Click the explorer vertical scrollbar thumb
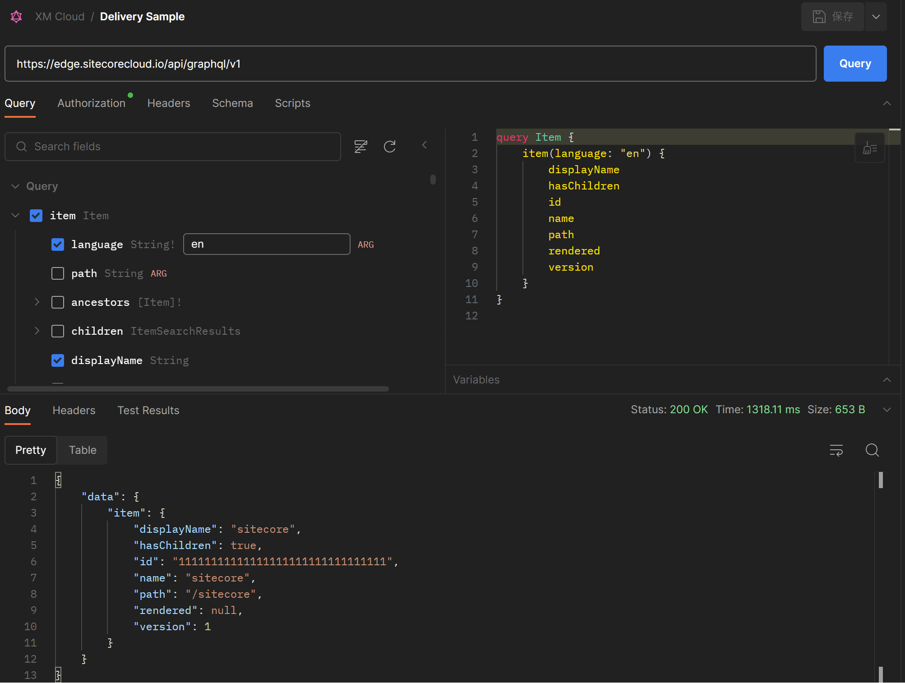Screen dimensions: 905x683 point(433,180)
